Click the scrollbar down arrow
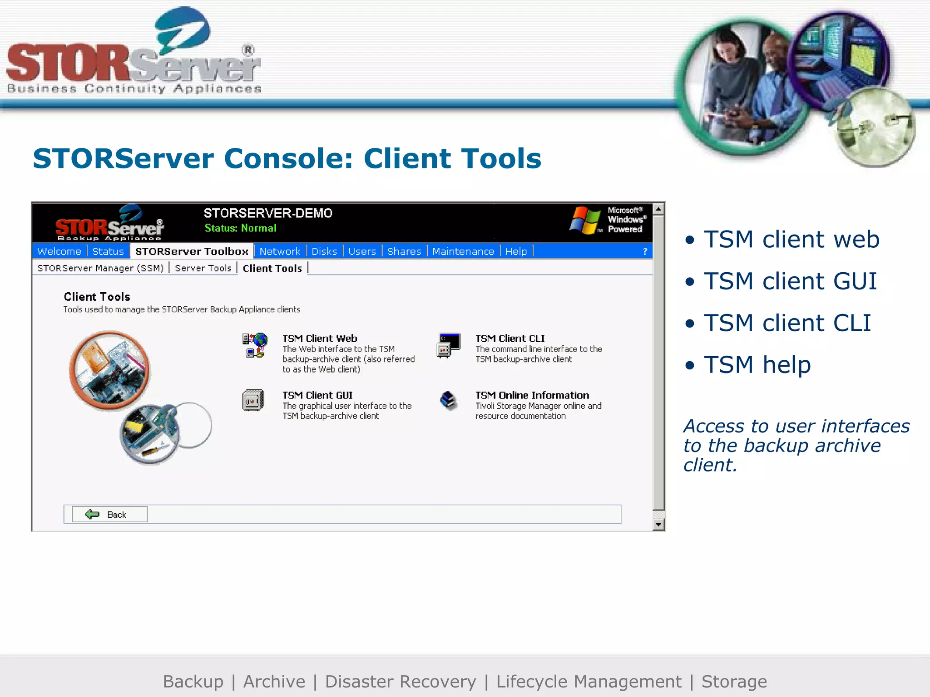 click(x=658, y=525)
